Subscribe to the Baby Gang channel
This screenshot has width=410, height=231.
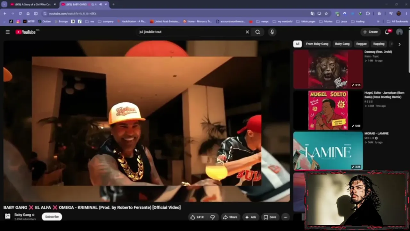pos(52,217)
